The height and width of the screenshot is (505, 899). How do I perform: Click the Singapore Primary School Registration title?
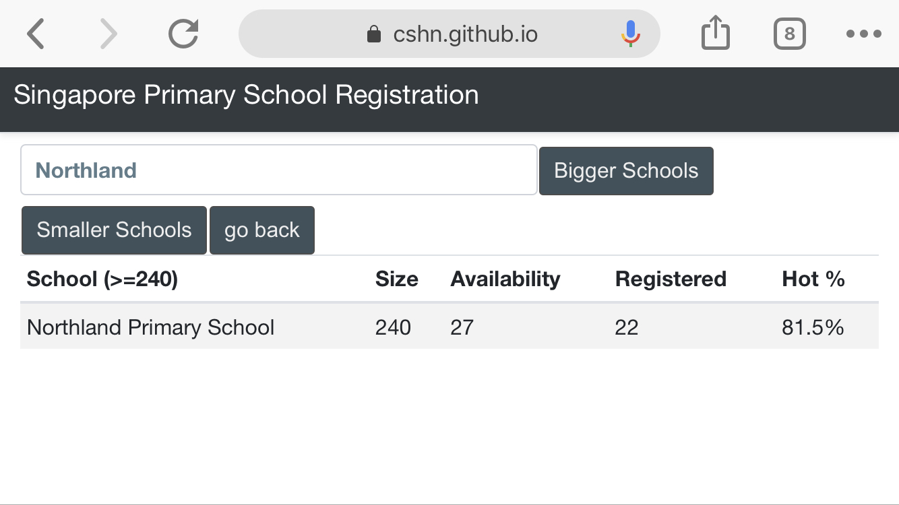tap(246, 95)
